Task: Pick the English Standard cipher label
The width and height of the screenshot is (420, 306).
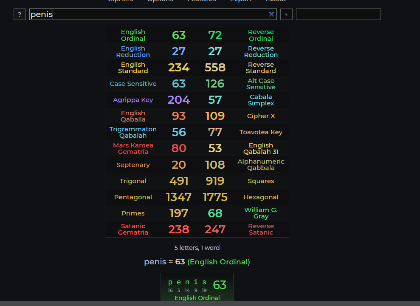Action: click(x=133, y=68)
